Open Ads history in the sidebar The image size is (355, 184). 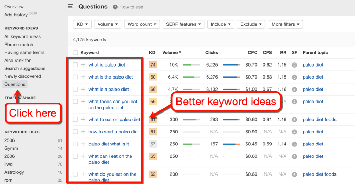coord(16,15)
